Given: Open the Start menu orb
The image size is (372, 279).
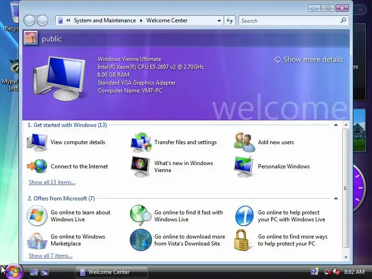Looking at the screenshot, I should (13, 272).
